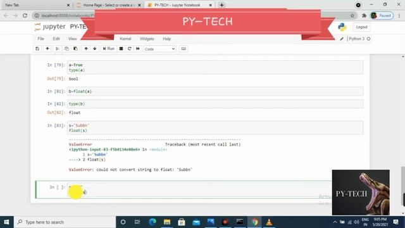Open the Windows Start menu
Viewport: 405px width, 228px height.
point(7,222)
